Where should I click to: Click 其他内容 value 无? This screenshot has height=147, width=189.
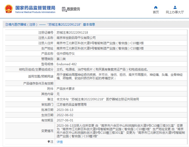[x=58, y=94]
